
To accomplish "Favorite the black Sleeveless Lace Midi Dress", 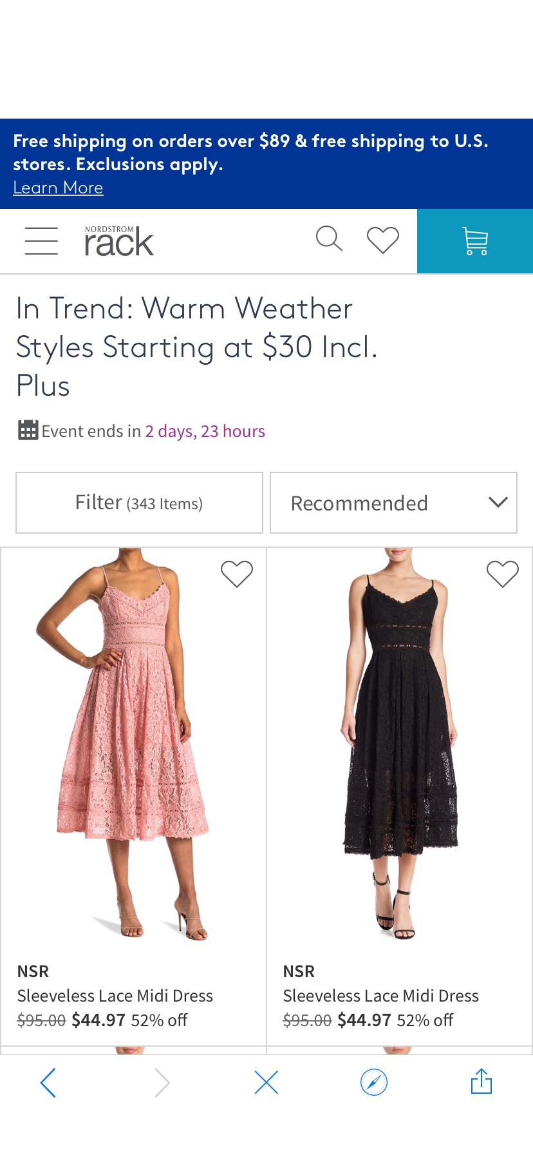I will tap(503, 573).
